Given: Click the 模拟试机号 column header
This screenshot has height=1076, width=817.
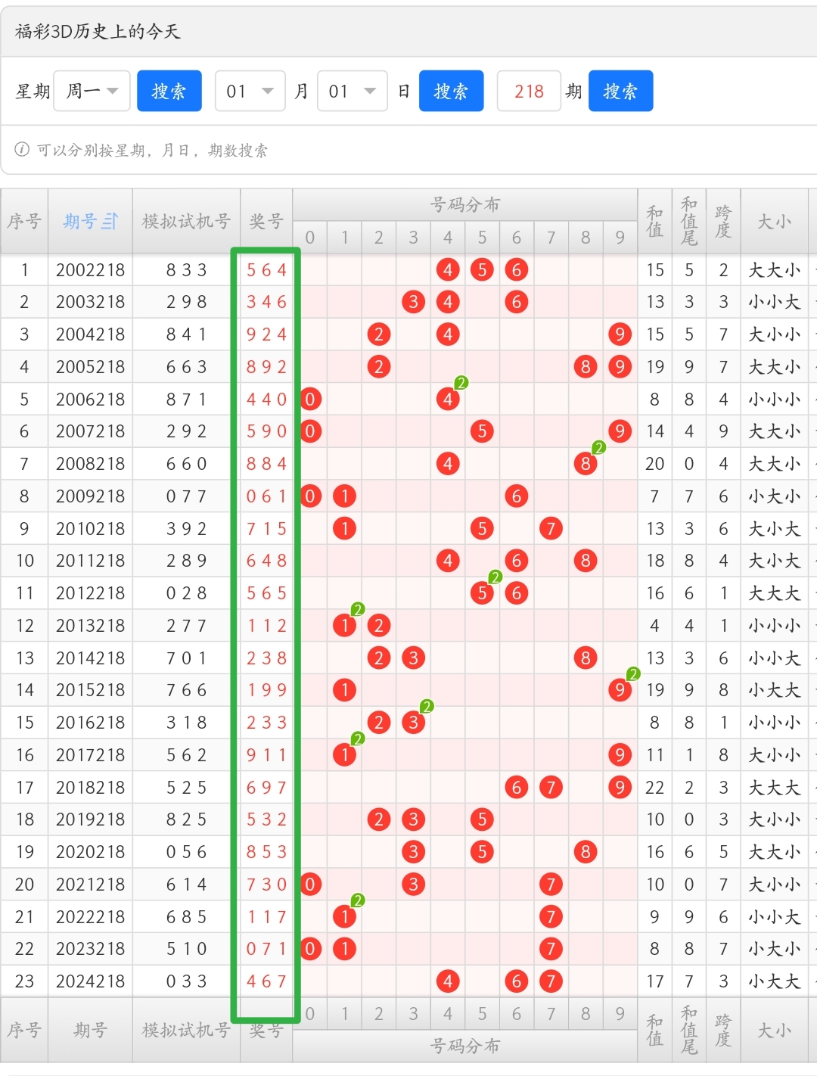Looking at the screenshot, I should [186, 221].
